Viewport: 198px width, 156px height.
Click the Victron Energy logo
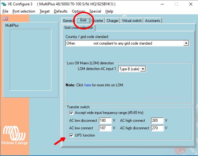[14, 135]
